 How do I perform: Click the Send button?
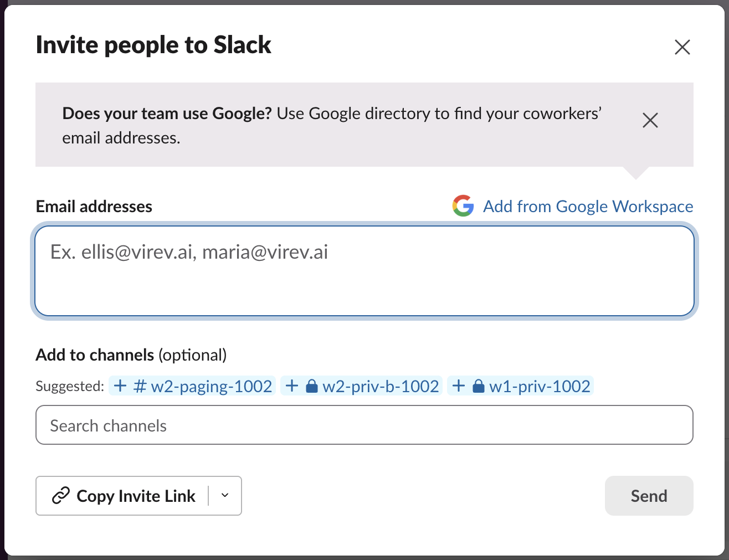[649, 496]
